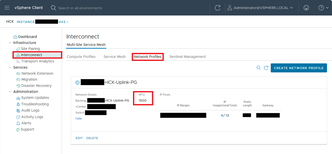The image size is (332, 154).
Task: Select the Multi-Site Service Mesh tab
Action: click(x=86, y=45)
